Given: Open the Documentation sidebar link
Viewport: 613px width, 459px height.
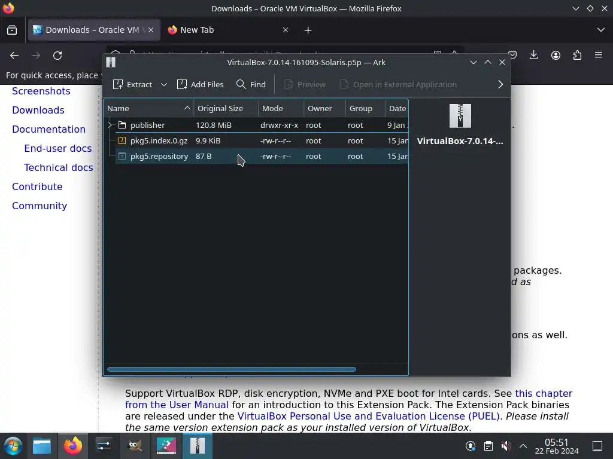Looking at the screenshot, I should pos(48,129).
